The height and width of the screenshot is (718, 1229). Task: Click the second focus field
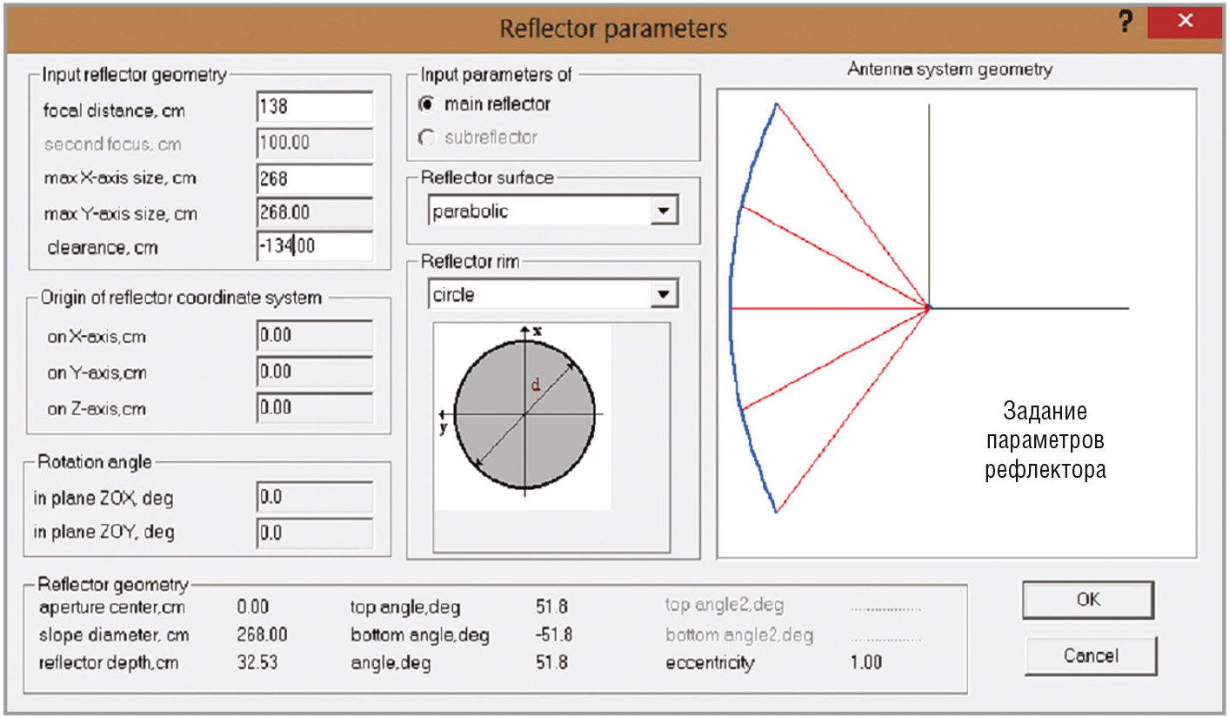coord(315,143)
